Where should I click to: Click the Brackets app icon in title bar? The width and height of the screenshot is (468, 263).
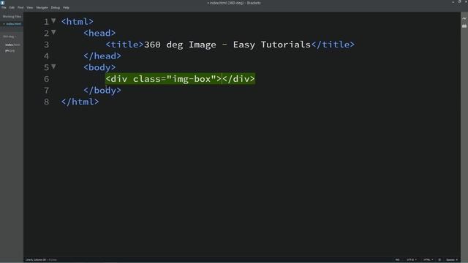[x=3, y=2]
